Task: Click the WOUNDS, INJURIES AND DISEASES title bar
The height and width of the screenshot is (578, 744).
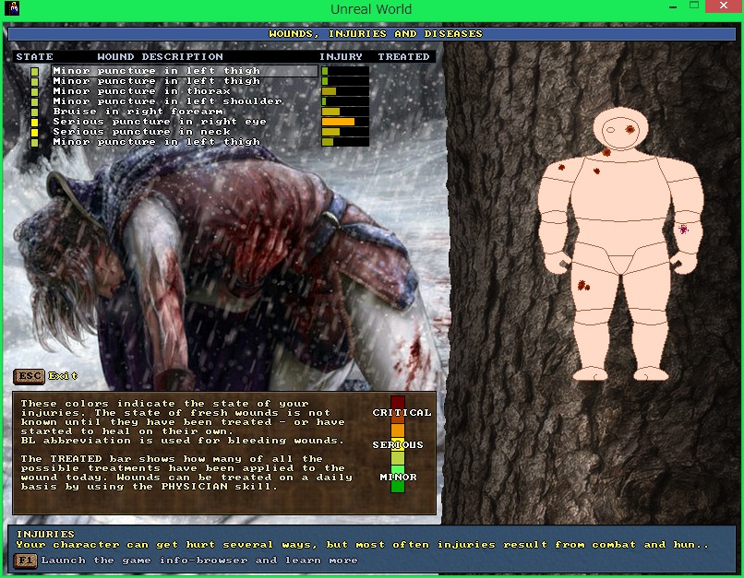Action: coord(372,33)
